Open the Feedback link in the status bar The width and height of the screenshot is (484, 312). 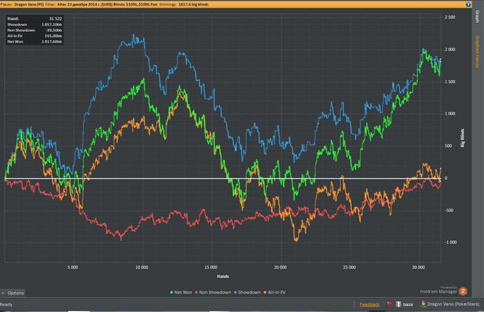(x=369, y=304)
